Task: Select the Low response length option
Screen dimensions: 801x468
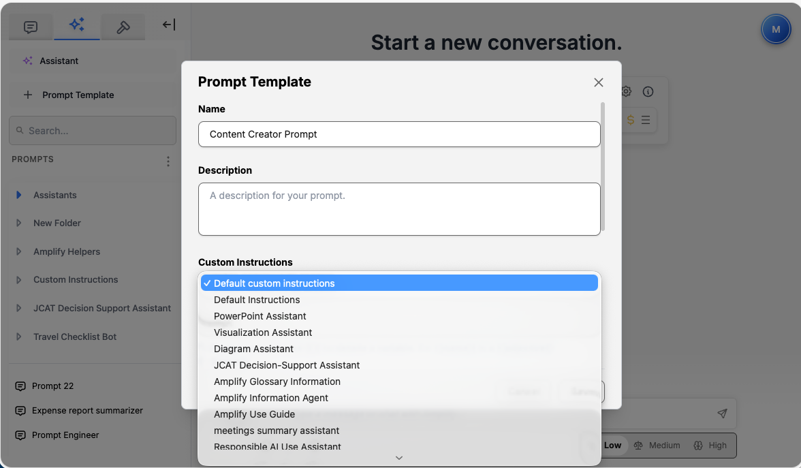Action: coord(612,446)
